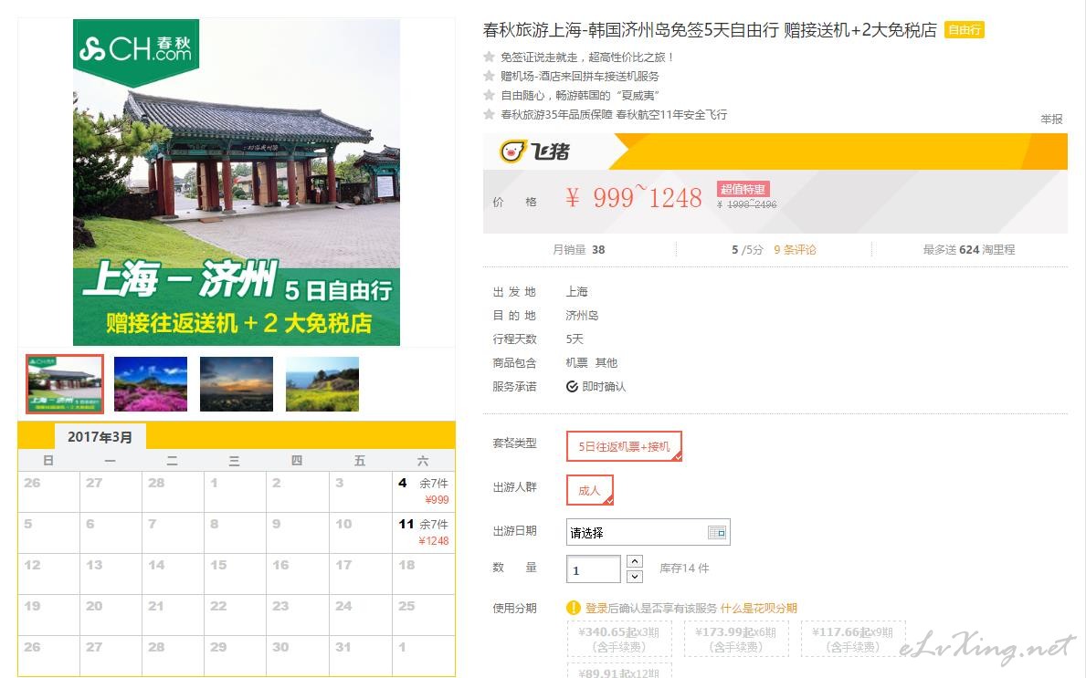Image resolution: width=1086 pixels, height=678 pixels.
Task: Select the 成人 traveler type option
Action: click(x=589, y=490)
